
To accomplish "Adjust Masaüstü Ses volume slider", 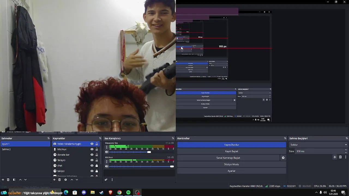I will point(141,152).
